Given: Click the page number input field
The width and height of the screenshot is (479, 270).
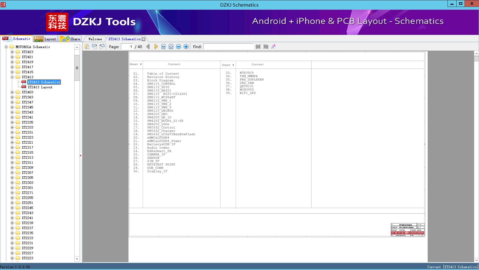Looking at the screenshot, I should tap(127, 47).
